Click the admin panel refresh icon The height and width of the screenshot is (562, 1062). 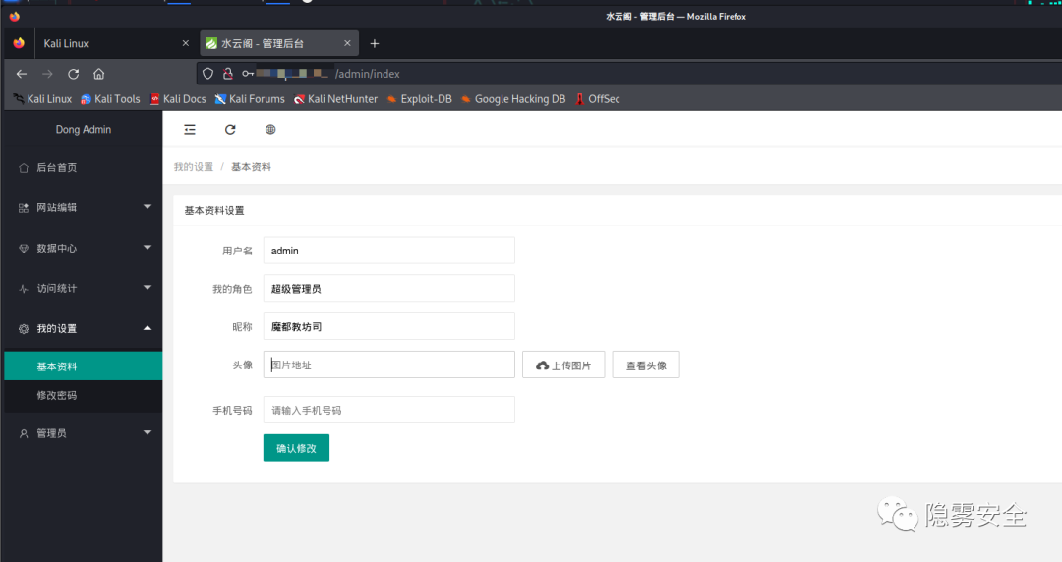(230, 130)
